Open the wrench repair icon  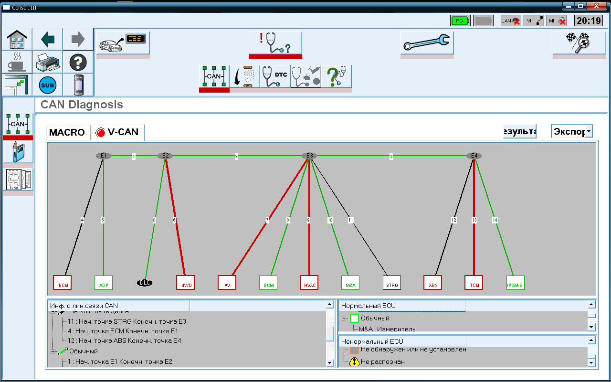click(427, 43)
